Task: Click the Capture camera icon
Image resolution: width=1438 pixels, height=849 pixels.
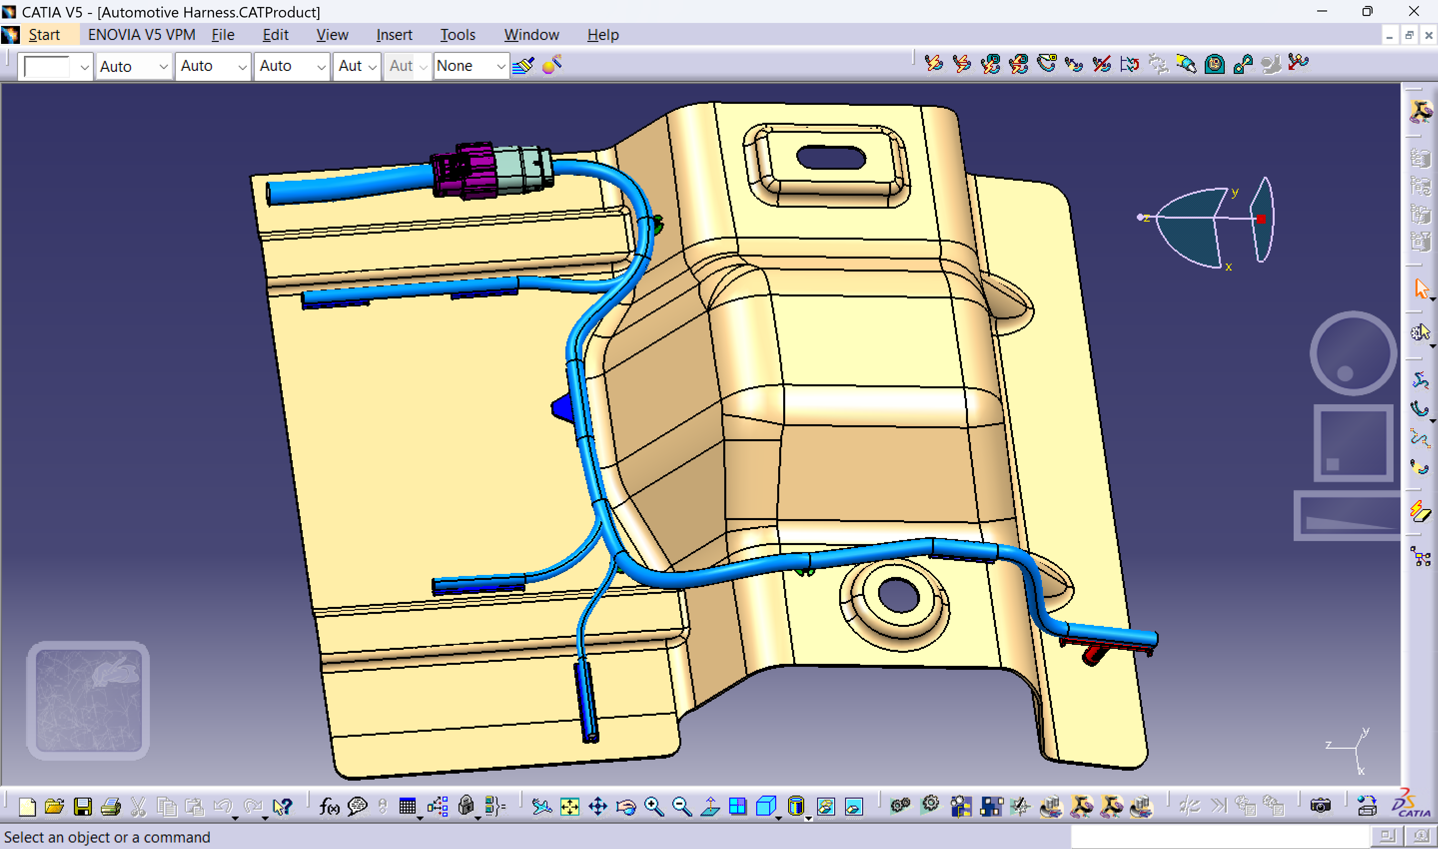Action: [x=1320, y=807]
